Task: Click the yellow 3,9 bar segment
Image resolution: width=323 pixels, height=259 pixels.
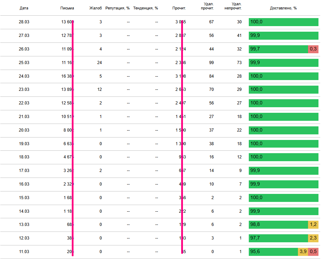Action: tap(303, 251)
